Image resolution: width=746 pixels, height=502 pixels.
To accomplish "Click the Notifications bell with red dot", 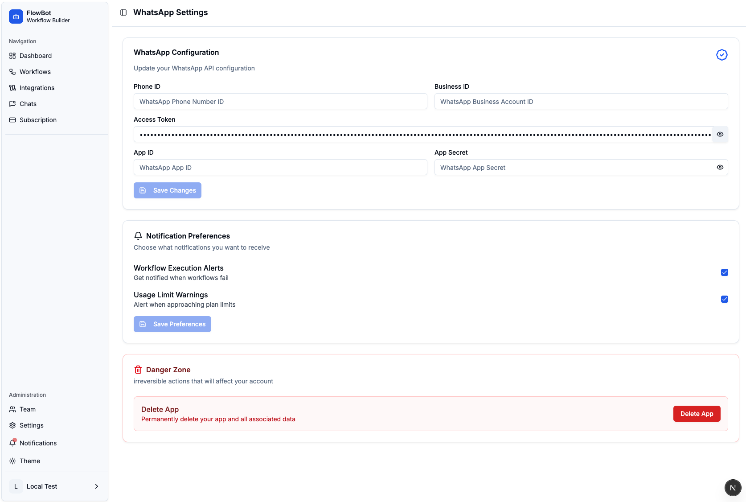I will [13, 443].
